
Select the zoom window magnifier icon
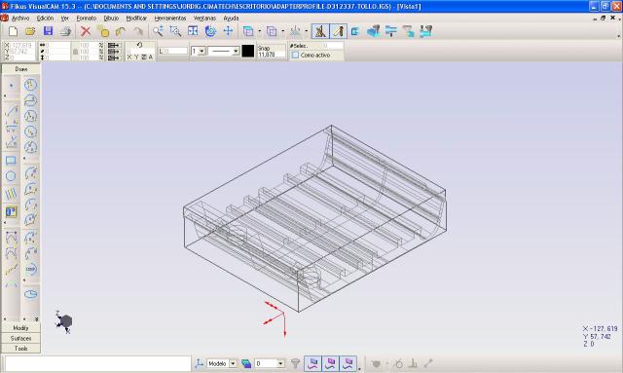pos(175,31)
